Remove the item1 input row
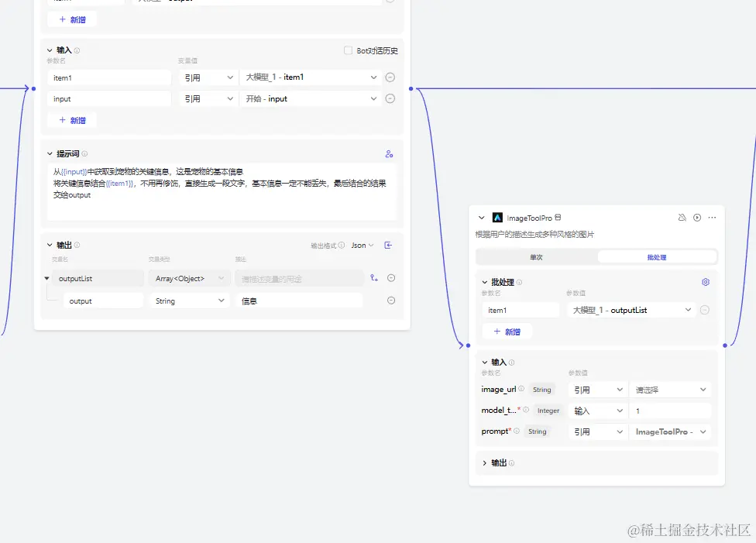756x543 pixels. pos(390,77)
